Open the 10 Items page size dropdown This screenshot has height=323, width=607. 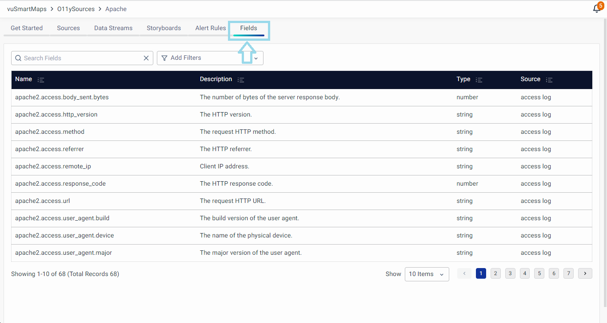[427, 274]
